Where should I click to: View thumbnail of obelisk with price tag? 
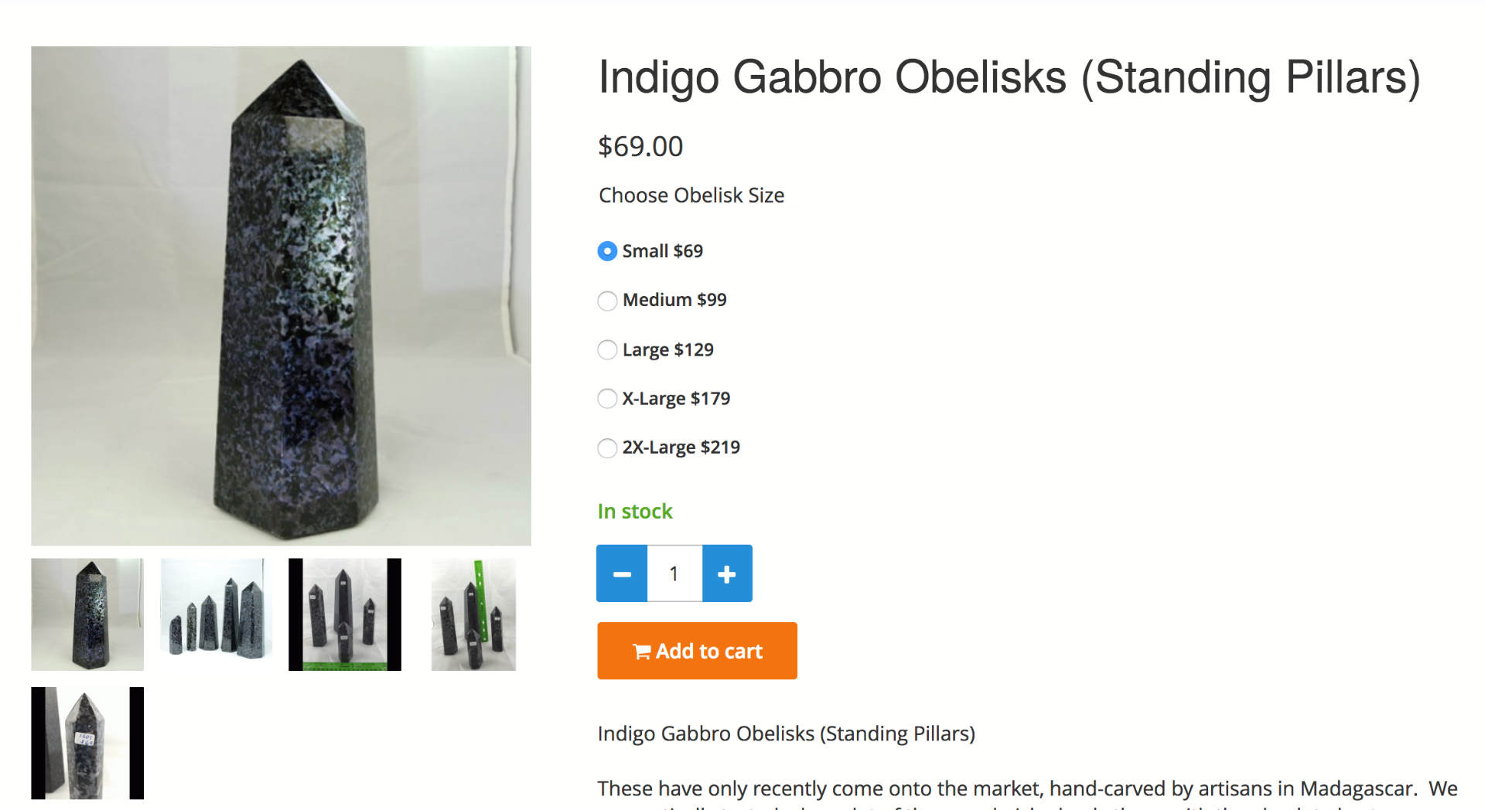87,743
